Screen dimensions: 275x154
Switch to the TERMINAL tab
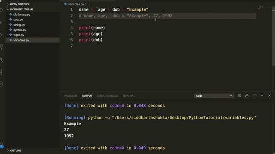click(x=128, y=96)
